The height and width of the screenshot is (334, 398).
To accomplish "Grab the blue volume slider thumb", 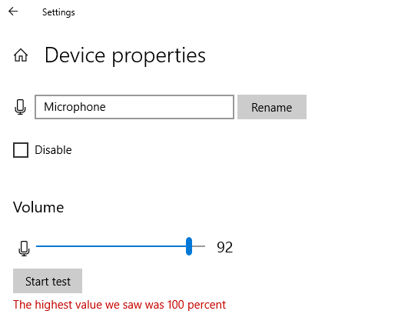I will coord(189,246).
